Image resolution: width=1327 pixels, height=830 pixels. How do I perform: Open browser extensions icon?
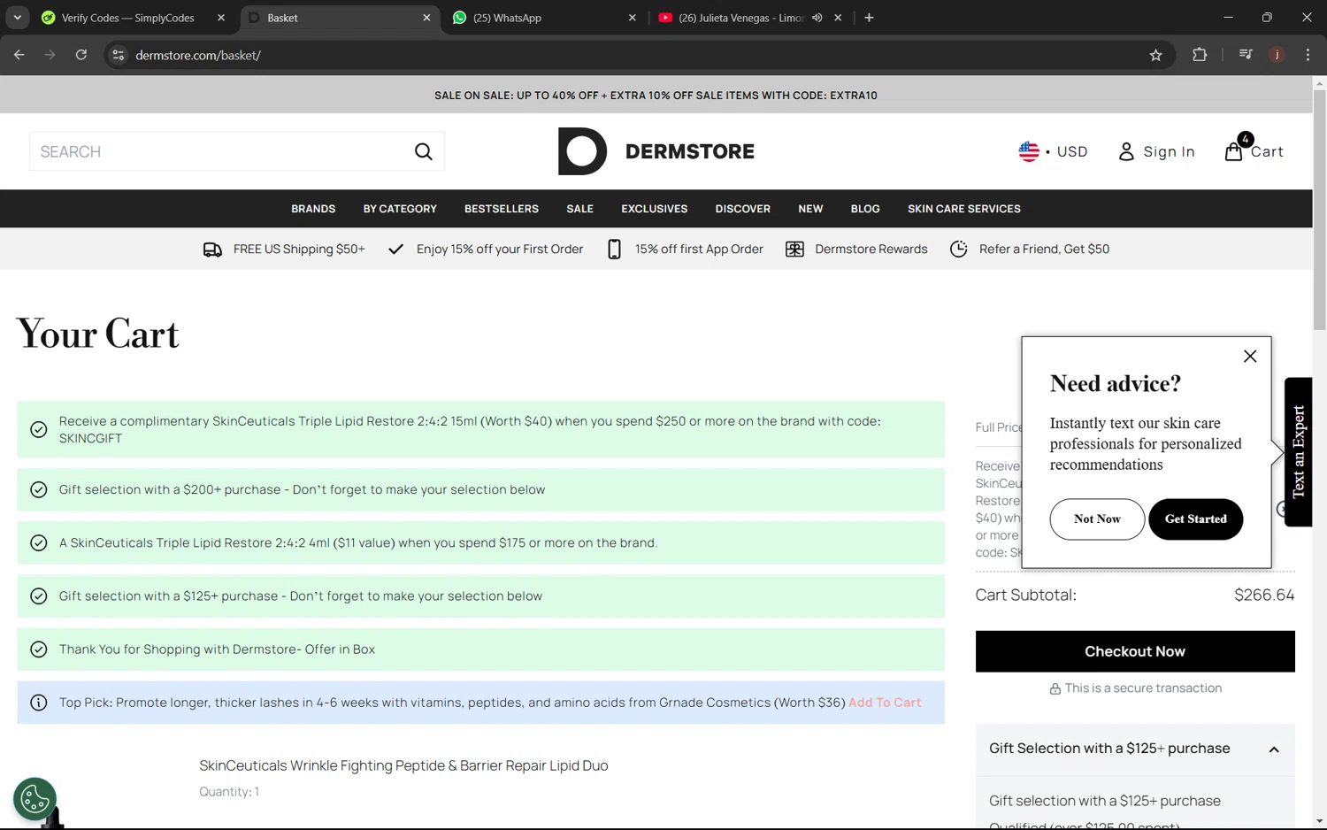click(x=1200, y=55)
